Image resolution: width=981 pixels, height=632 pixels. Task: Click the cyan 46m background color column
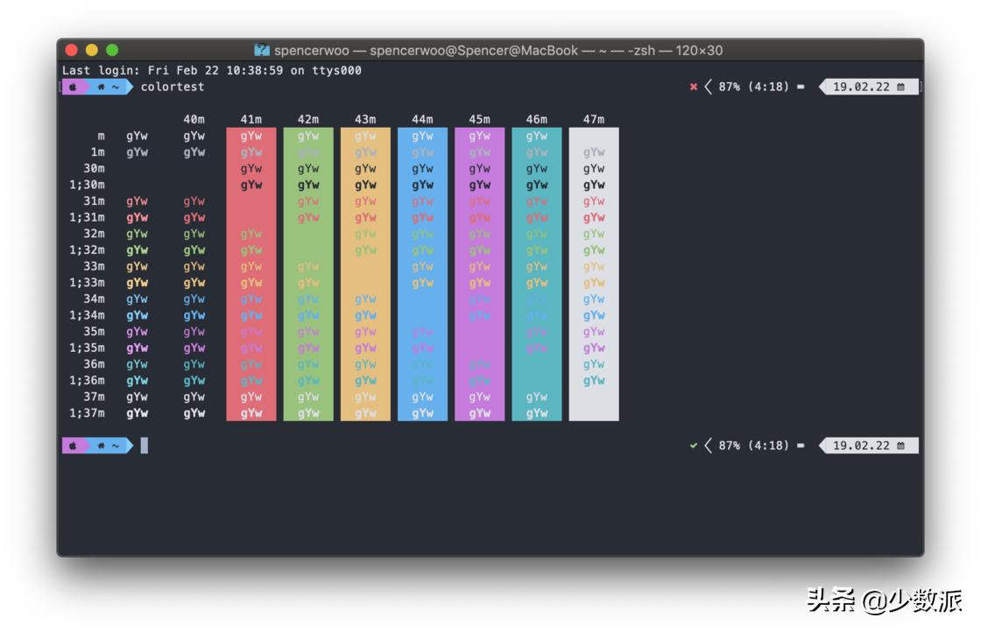pyautogui.click(x=536, y=274)
